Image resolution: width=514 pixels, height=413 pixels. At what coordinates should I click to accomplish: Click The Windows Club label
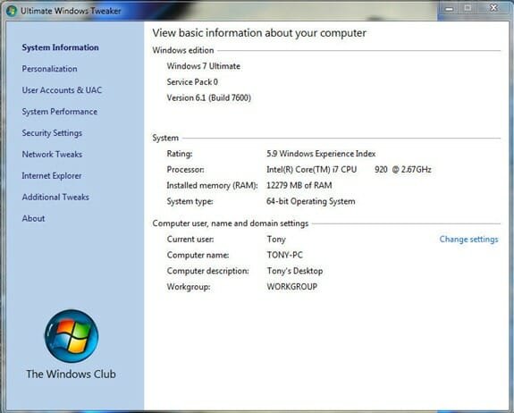72,374
